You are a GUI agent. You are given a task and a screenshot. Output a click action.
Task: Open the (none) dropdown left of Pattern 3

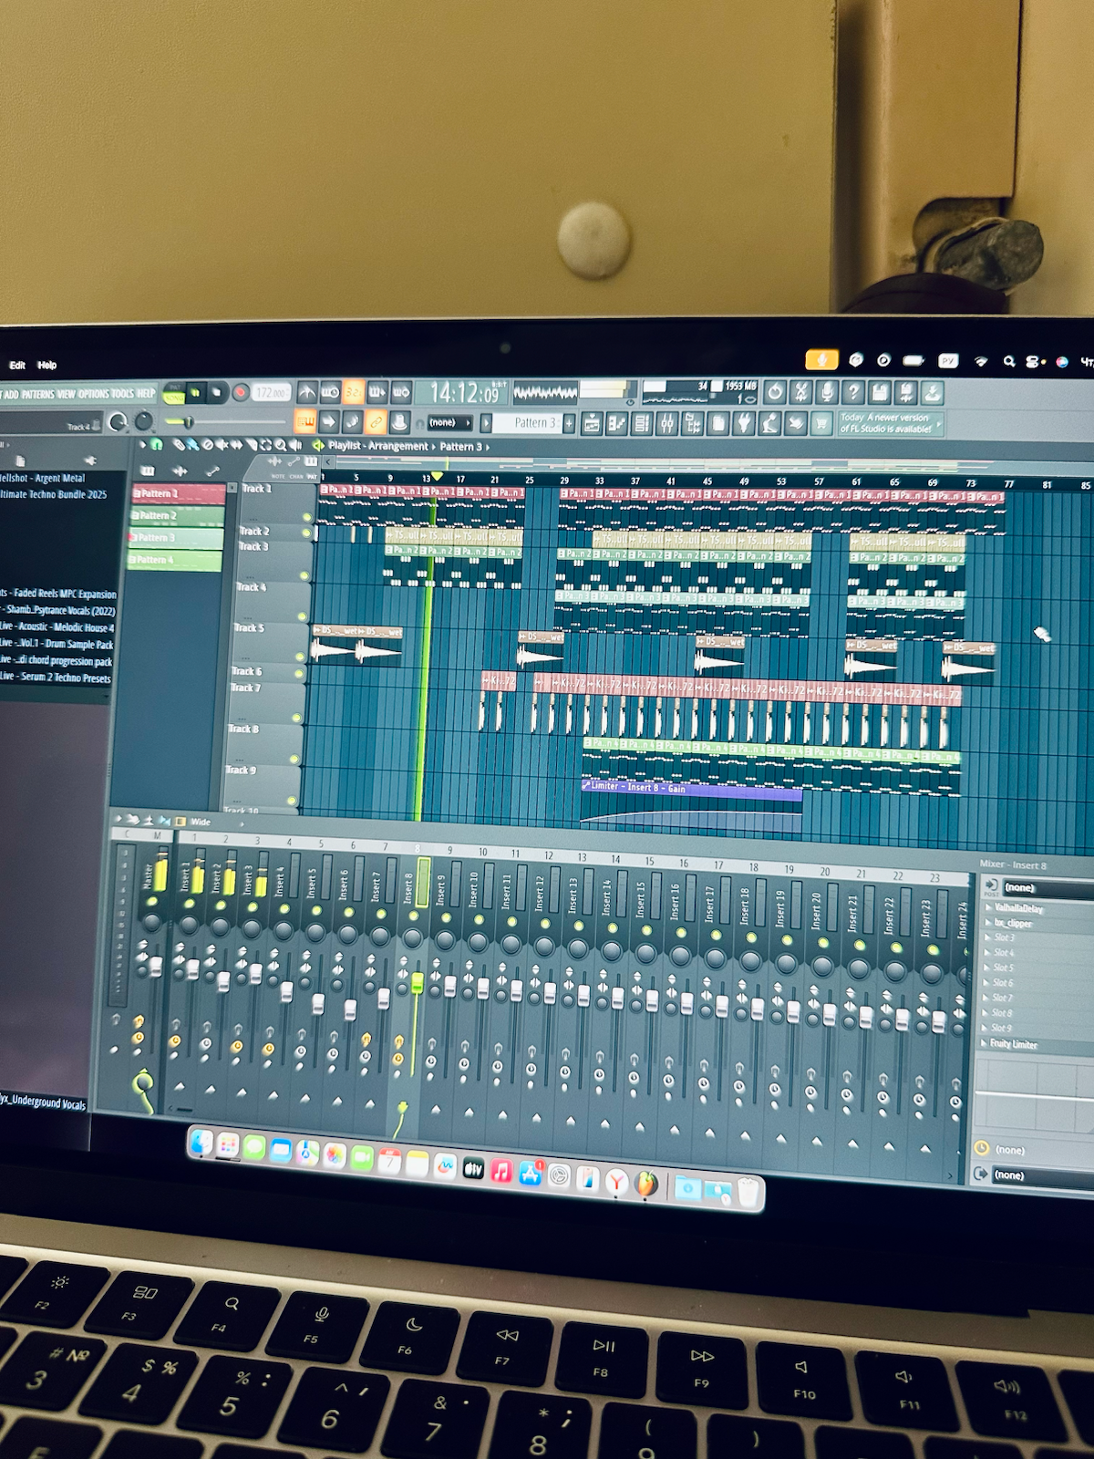point(449,422)
